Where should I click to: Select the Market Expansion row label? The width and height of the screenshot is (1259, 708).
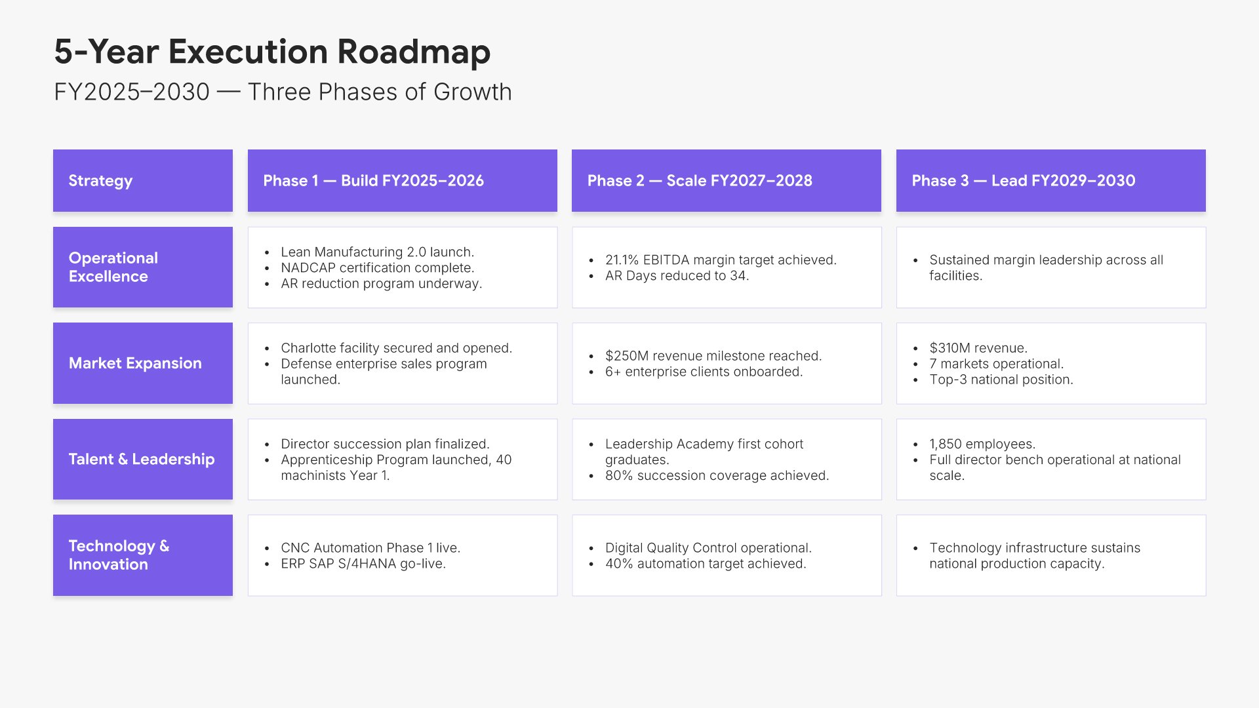pyautogui.click(x=142, y=363)
